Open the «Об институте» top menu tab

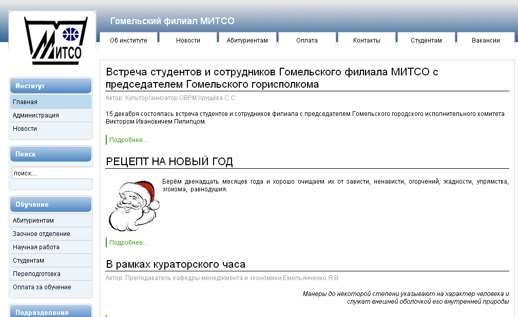tap(128, 41)
